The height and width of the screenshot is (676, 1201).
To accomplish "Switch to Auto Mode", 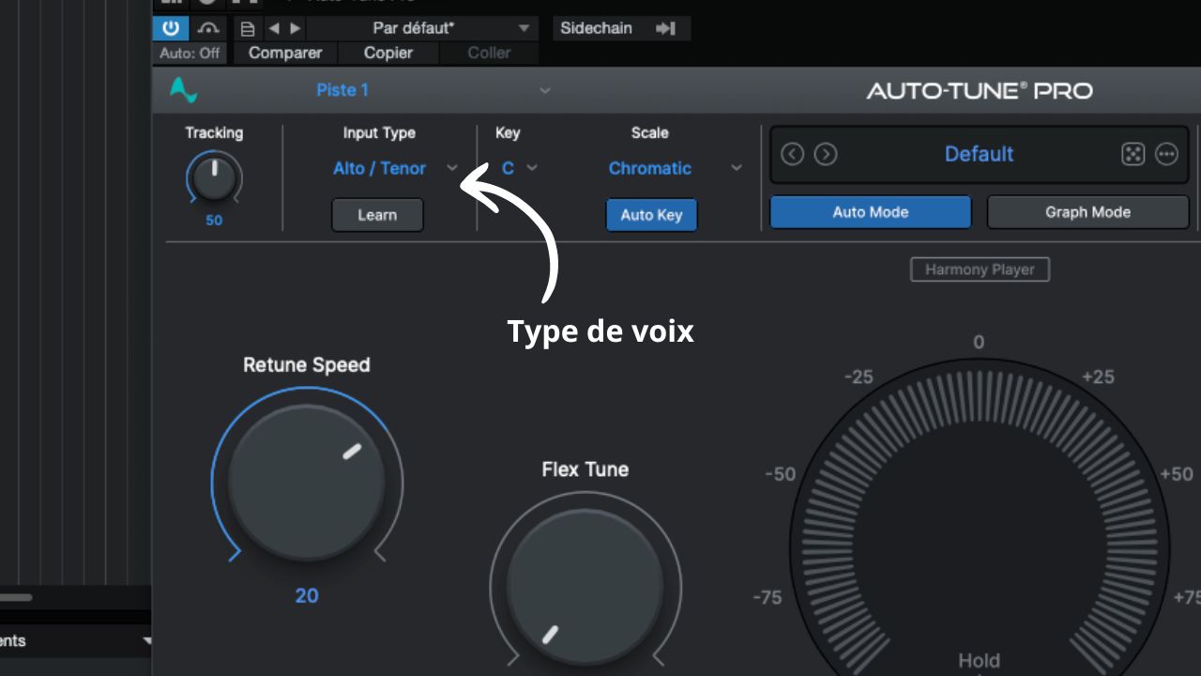I will point(871,212).
